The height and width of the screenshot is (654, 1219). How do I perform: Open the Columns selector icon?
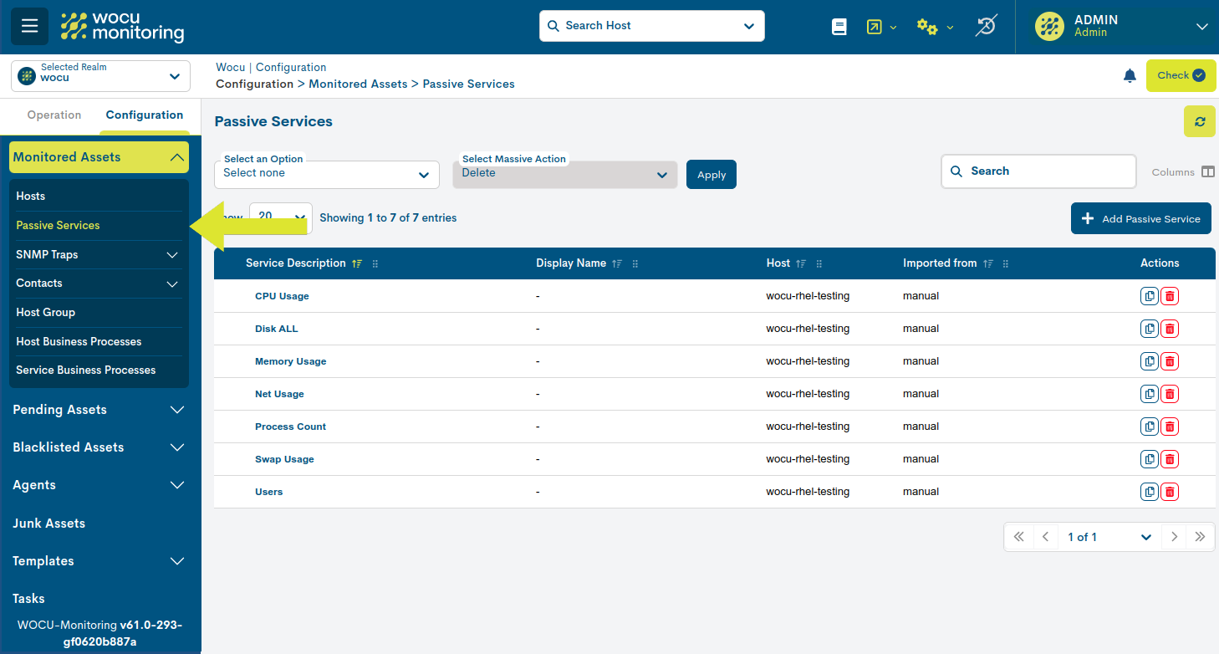(x=1208, y=171)
